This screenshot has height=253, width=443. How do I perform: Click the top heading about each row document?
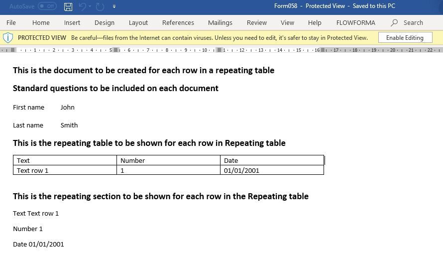tap(143, 70)
